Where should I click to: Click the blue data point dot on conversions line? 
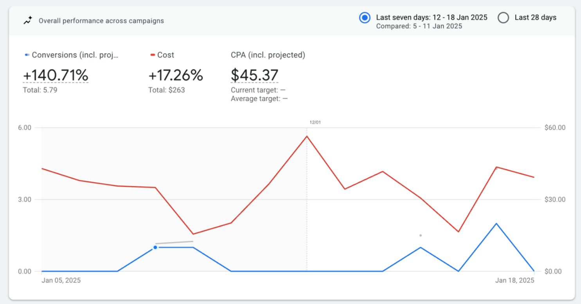point(155,247)
